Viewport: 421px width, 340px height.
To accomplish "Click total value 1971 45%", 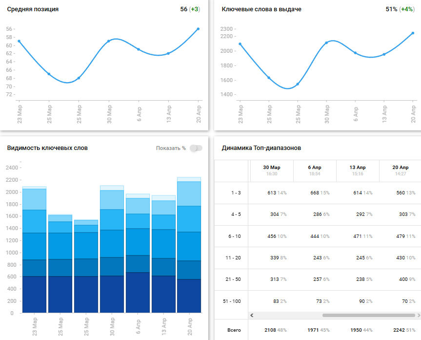I will [319, 330].
